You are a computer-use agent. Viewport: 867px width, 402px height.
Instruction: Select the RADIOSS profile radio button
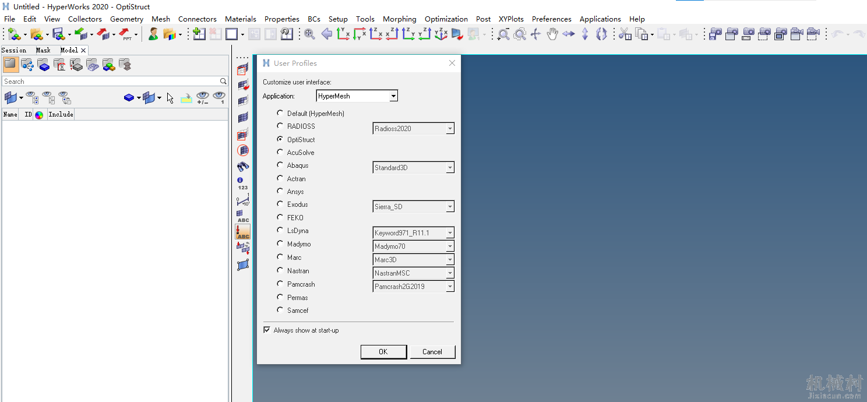280,126
